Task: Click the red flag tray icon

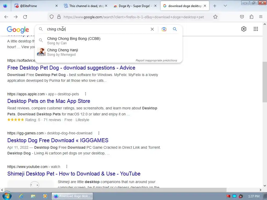Action: click(x=228, y=196)
